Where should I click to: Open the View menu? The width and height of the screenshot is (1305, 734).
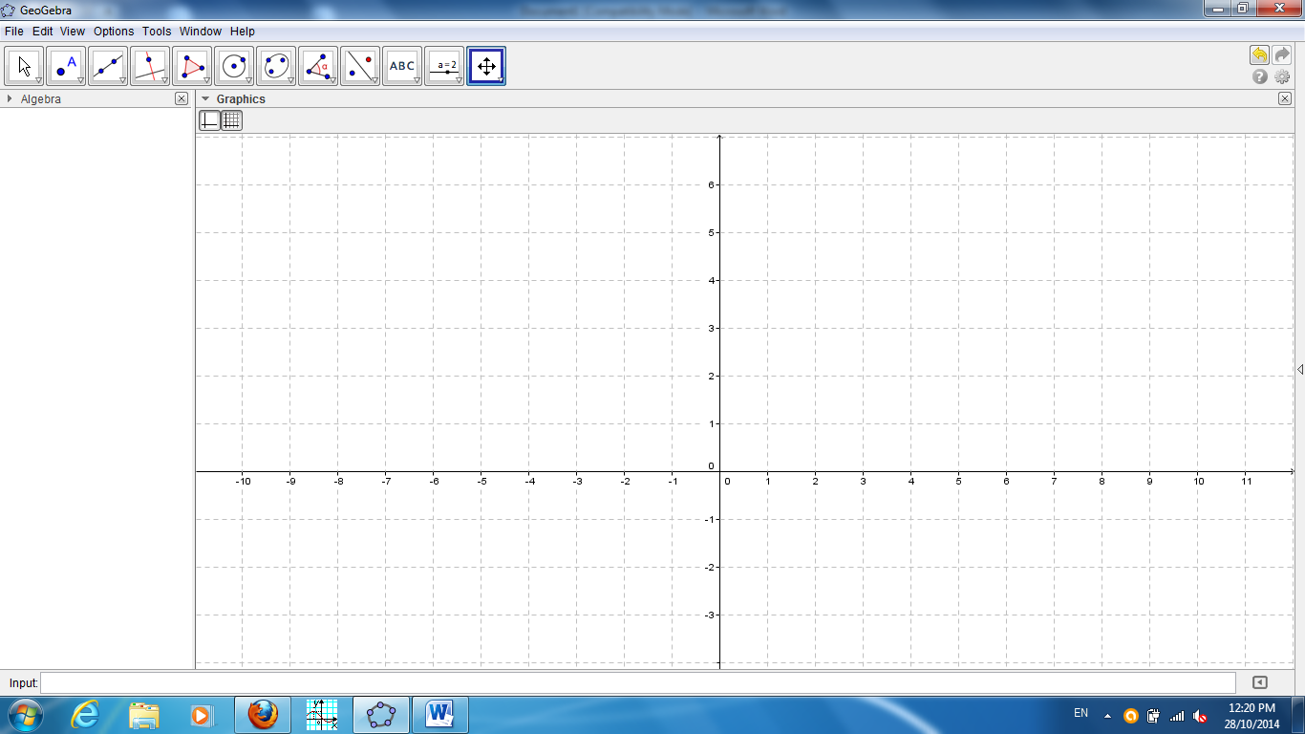[73, 32]
